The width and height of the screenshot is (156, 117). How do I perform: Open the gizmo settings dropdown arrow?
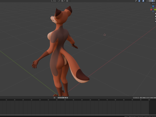coord(141,1)
